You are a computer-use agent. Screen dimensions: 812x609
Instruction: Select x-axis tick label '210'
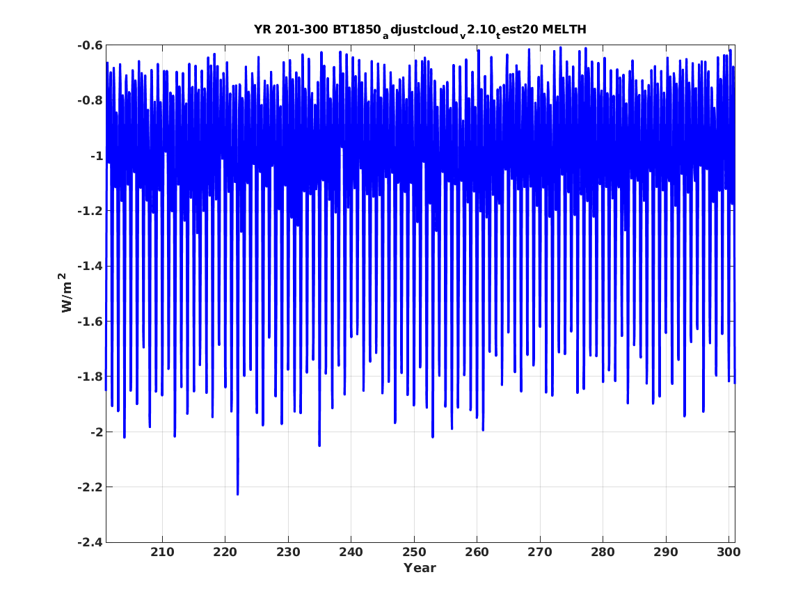click(162, 552)
